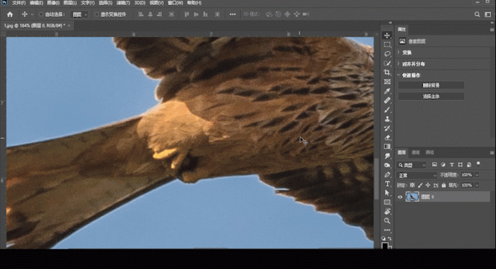The image size is (496, 269).
Task: Click the 选择主体 button
Action: (x=431, y=96)
